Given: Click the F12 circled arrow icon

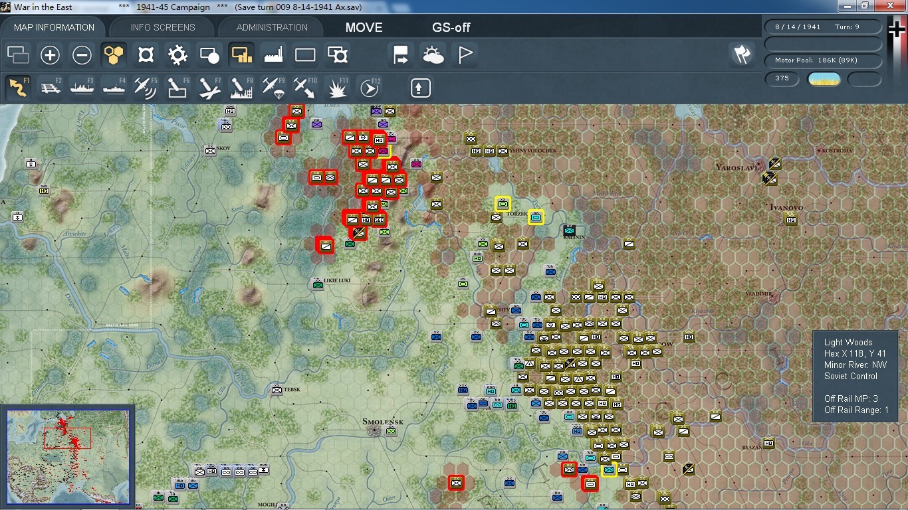Looking at the screenshot, I should 369,88.
